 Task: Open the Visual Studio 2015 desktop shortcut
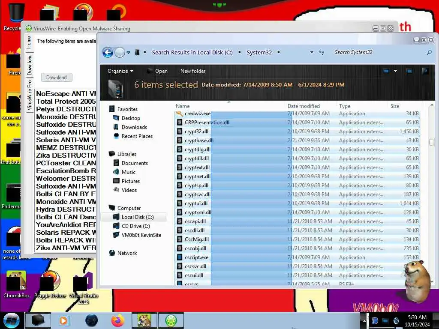pos(83,287)
